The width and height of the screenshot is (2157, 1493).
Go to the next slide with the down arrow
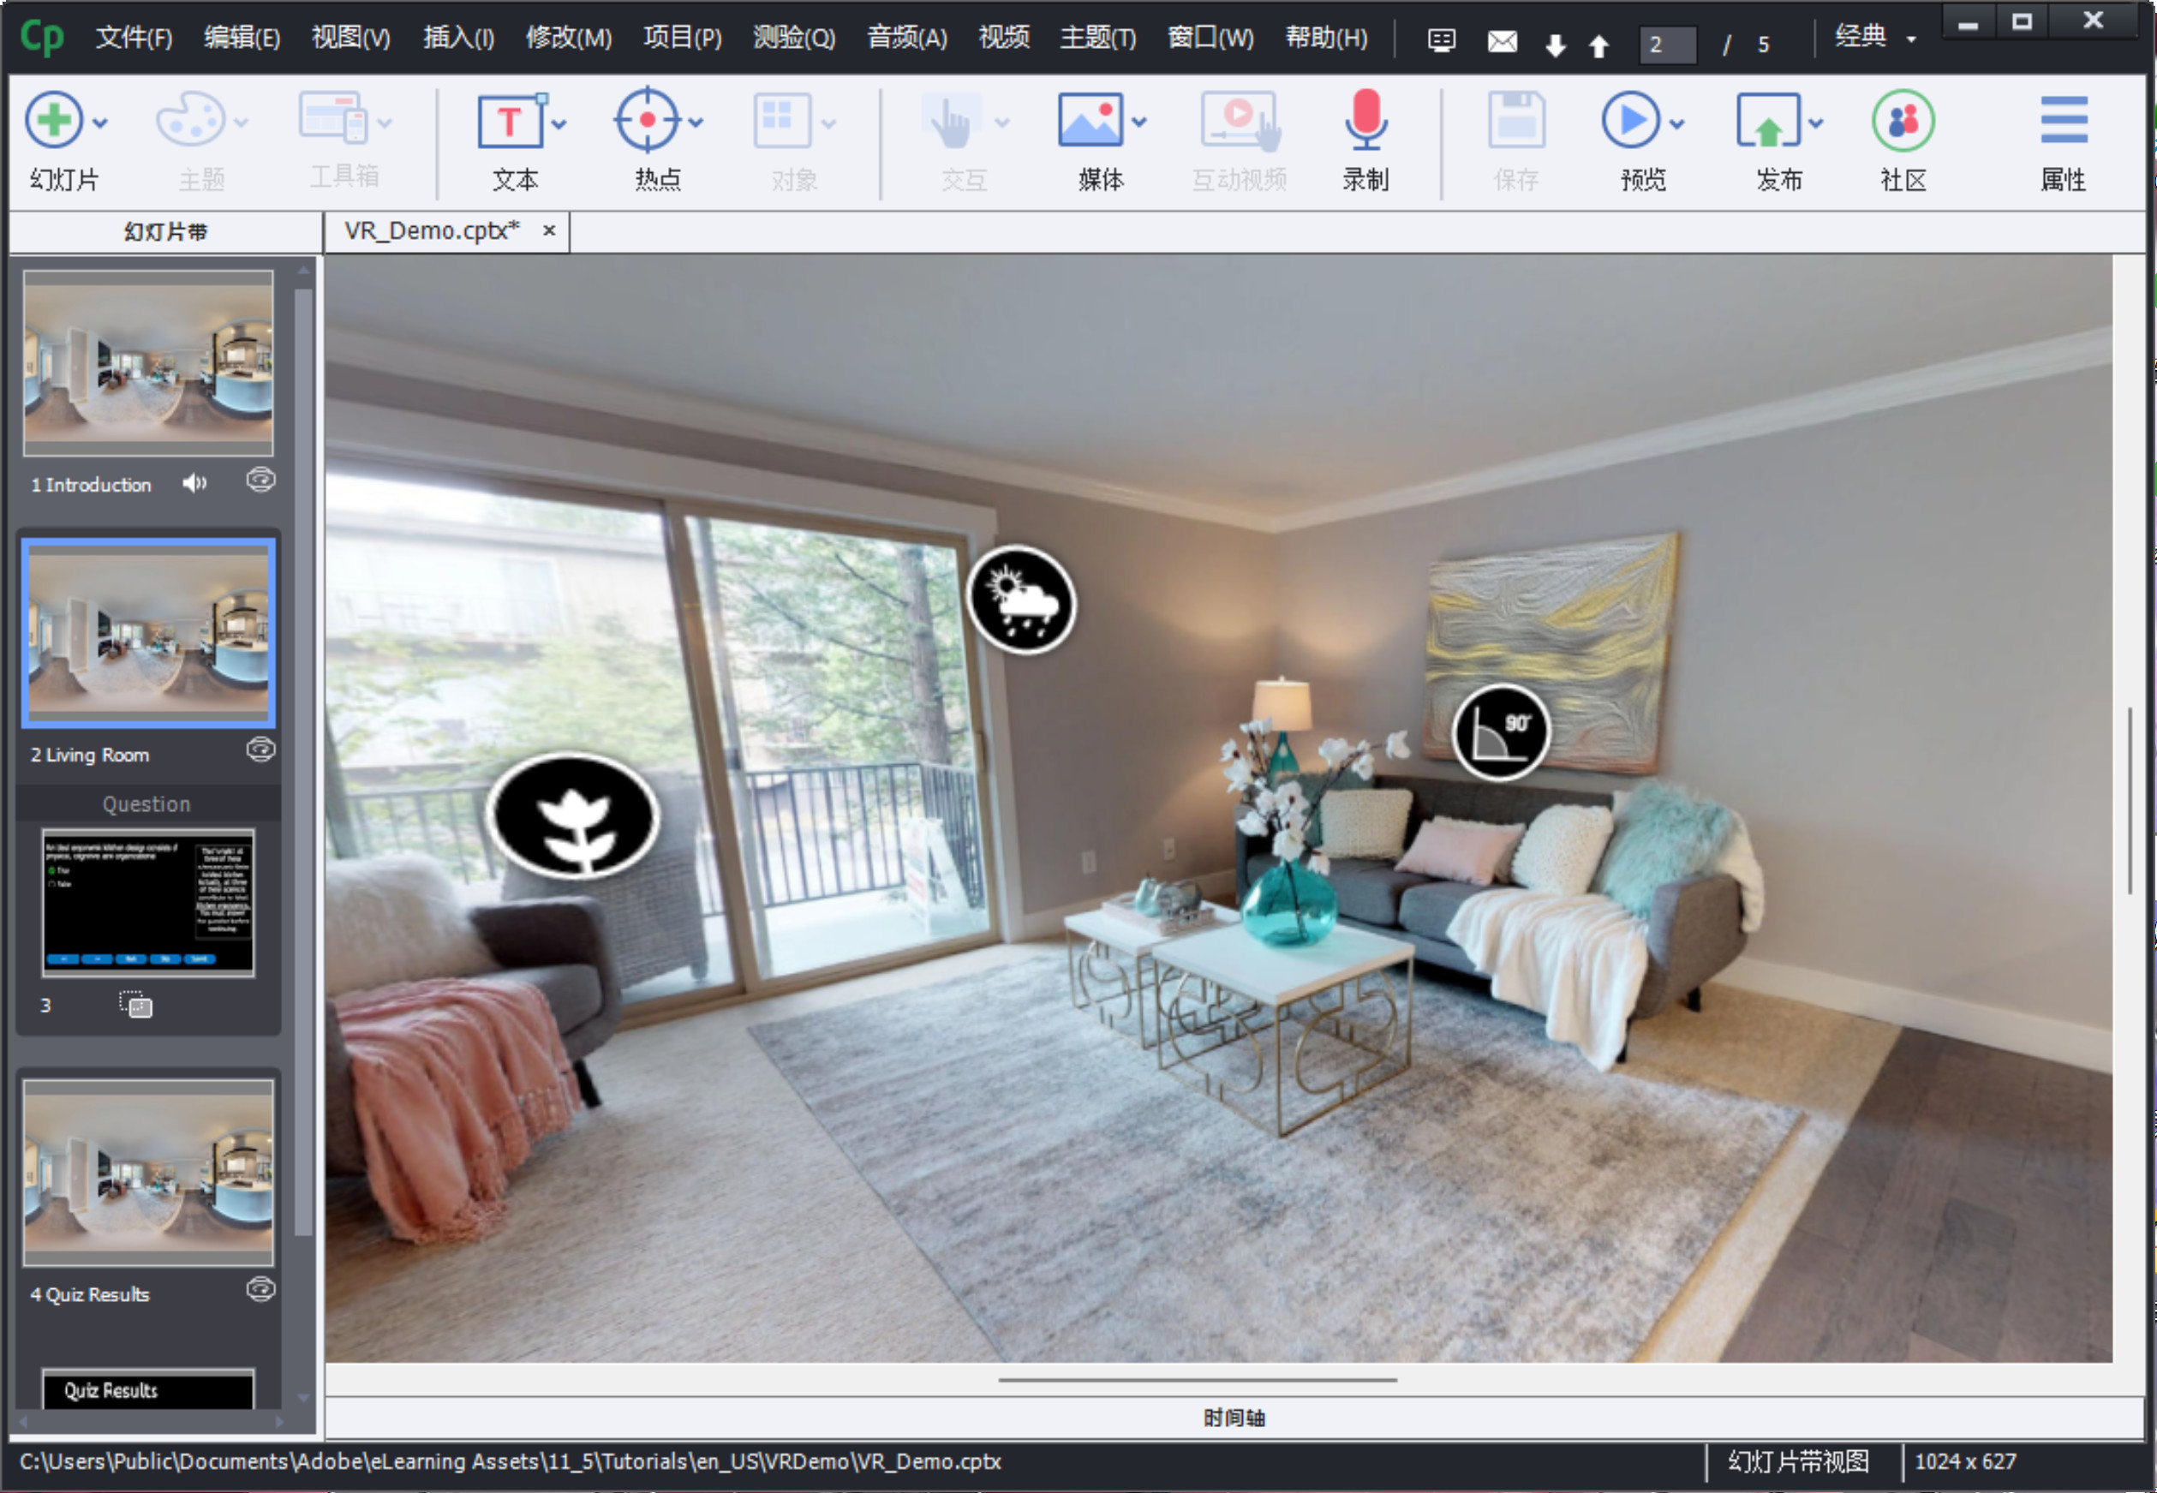(x=1555, y=45)
